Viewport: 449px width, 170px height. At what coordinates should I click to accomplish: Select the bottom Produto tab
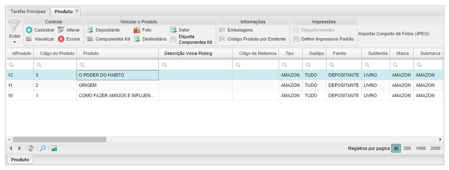click(20, 160)
